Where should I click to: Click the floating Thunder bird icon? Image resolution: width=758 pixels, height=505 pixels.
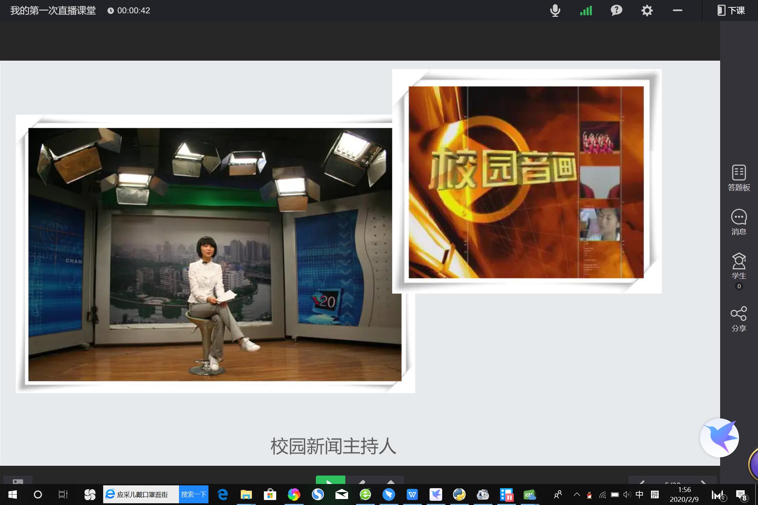click(x=719, y=437)
